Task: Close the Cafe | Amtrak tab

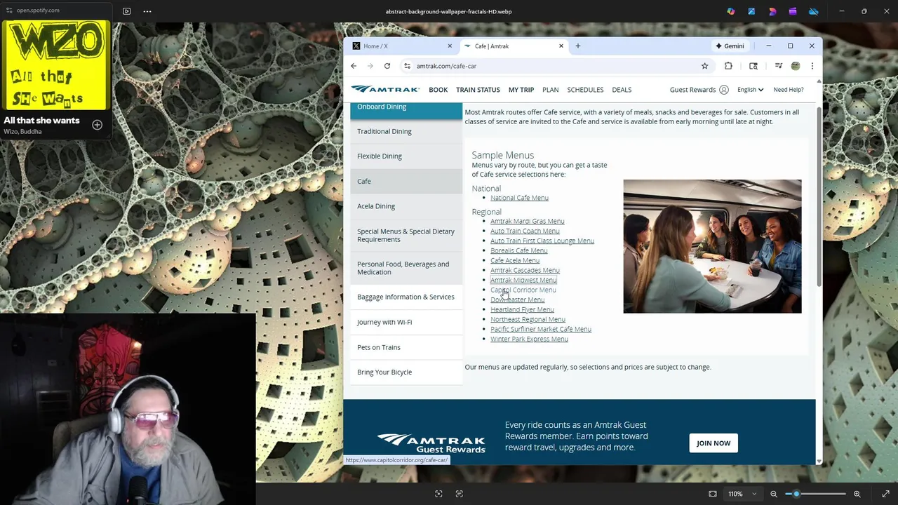Action: (561, 46)
